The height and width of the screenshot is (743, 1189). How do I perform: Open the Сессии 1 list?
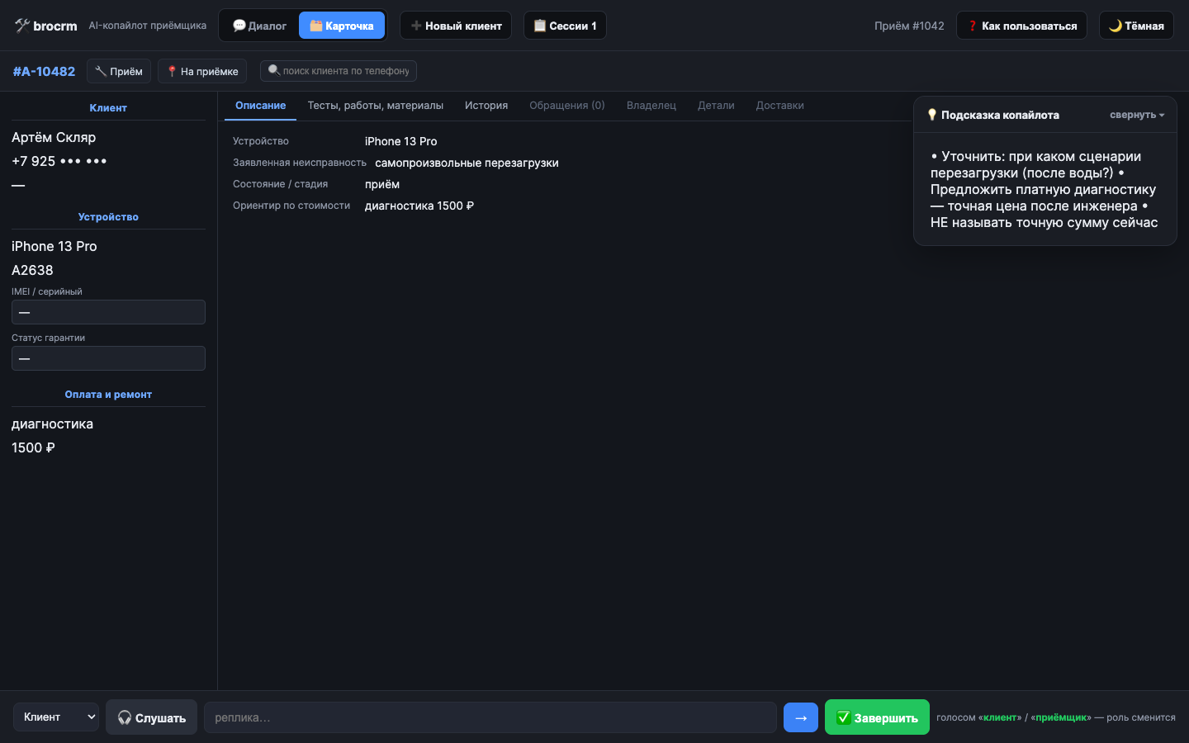click(x=565, y=26)
